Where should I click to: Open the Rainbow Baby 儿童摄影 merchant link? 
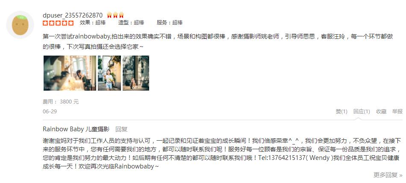tap(76, 129)
